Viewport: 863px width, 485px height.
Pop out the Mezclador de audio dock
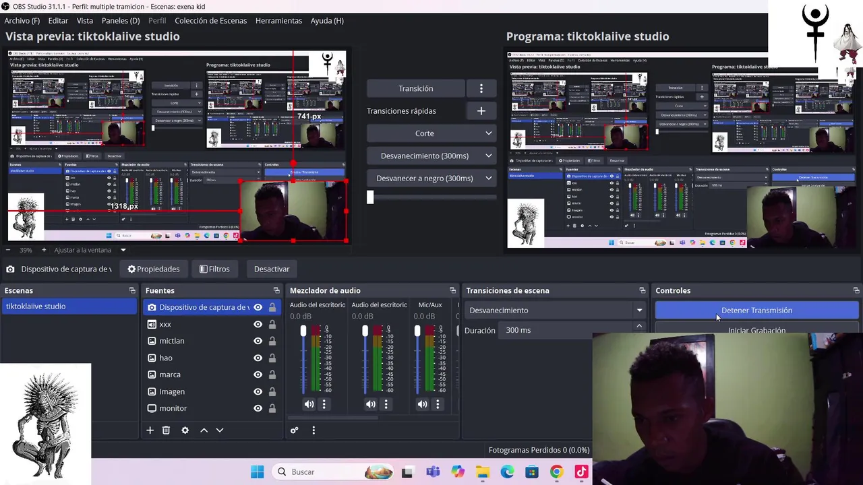pyautogui.click(x=452, y=290)
